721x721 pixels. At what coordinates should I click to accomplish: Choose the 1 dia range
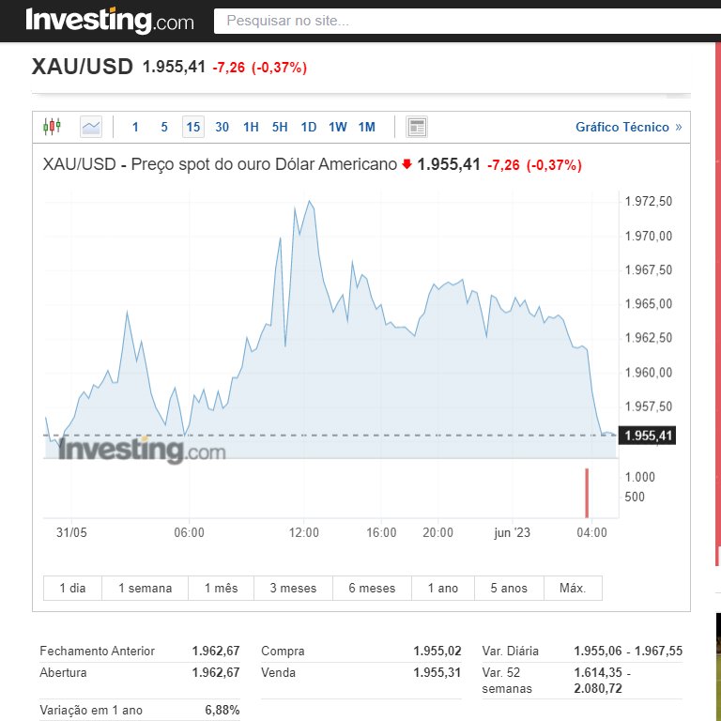coord(72,588)
